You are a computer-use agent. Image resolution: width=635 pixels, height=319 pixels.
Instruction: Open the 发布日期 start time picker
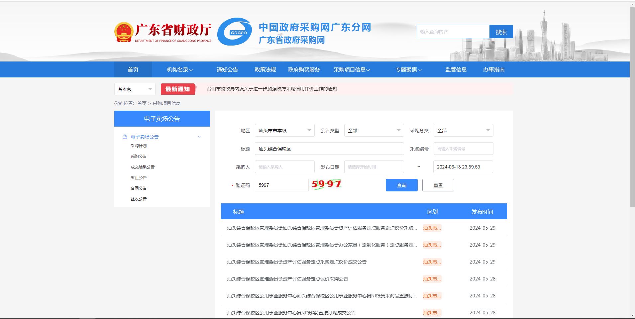(x=374, y=167)
